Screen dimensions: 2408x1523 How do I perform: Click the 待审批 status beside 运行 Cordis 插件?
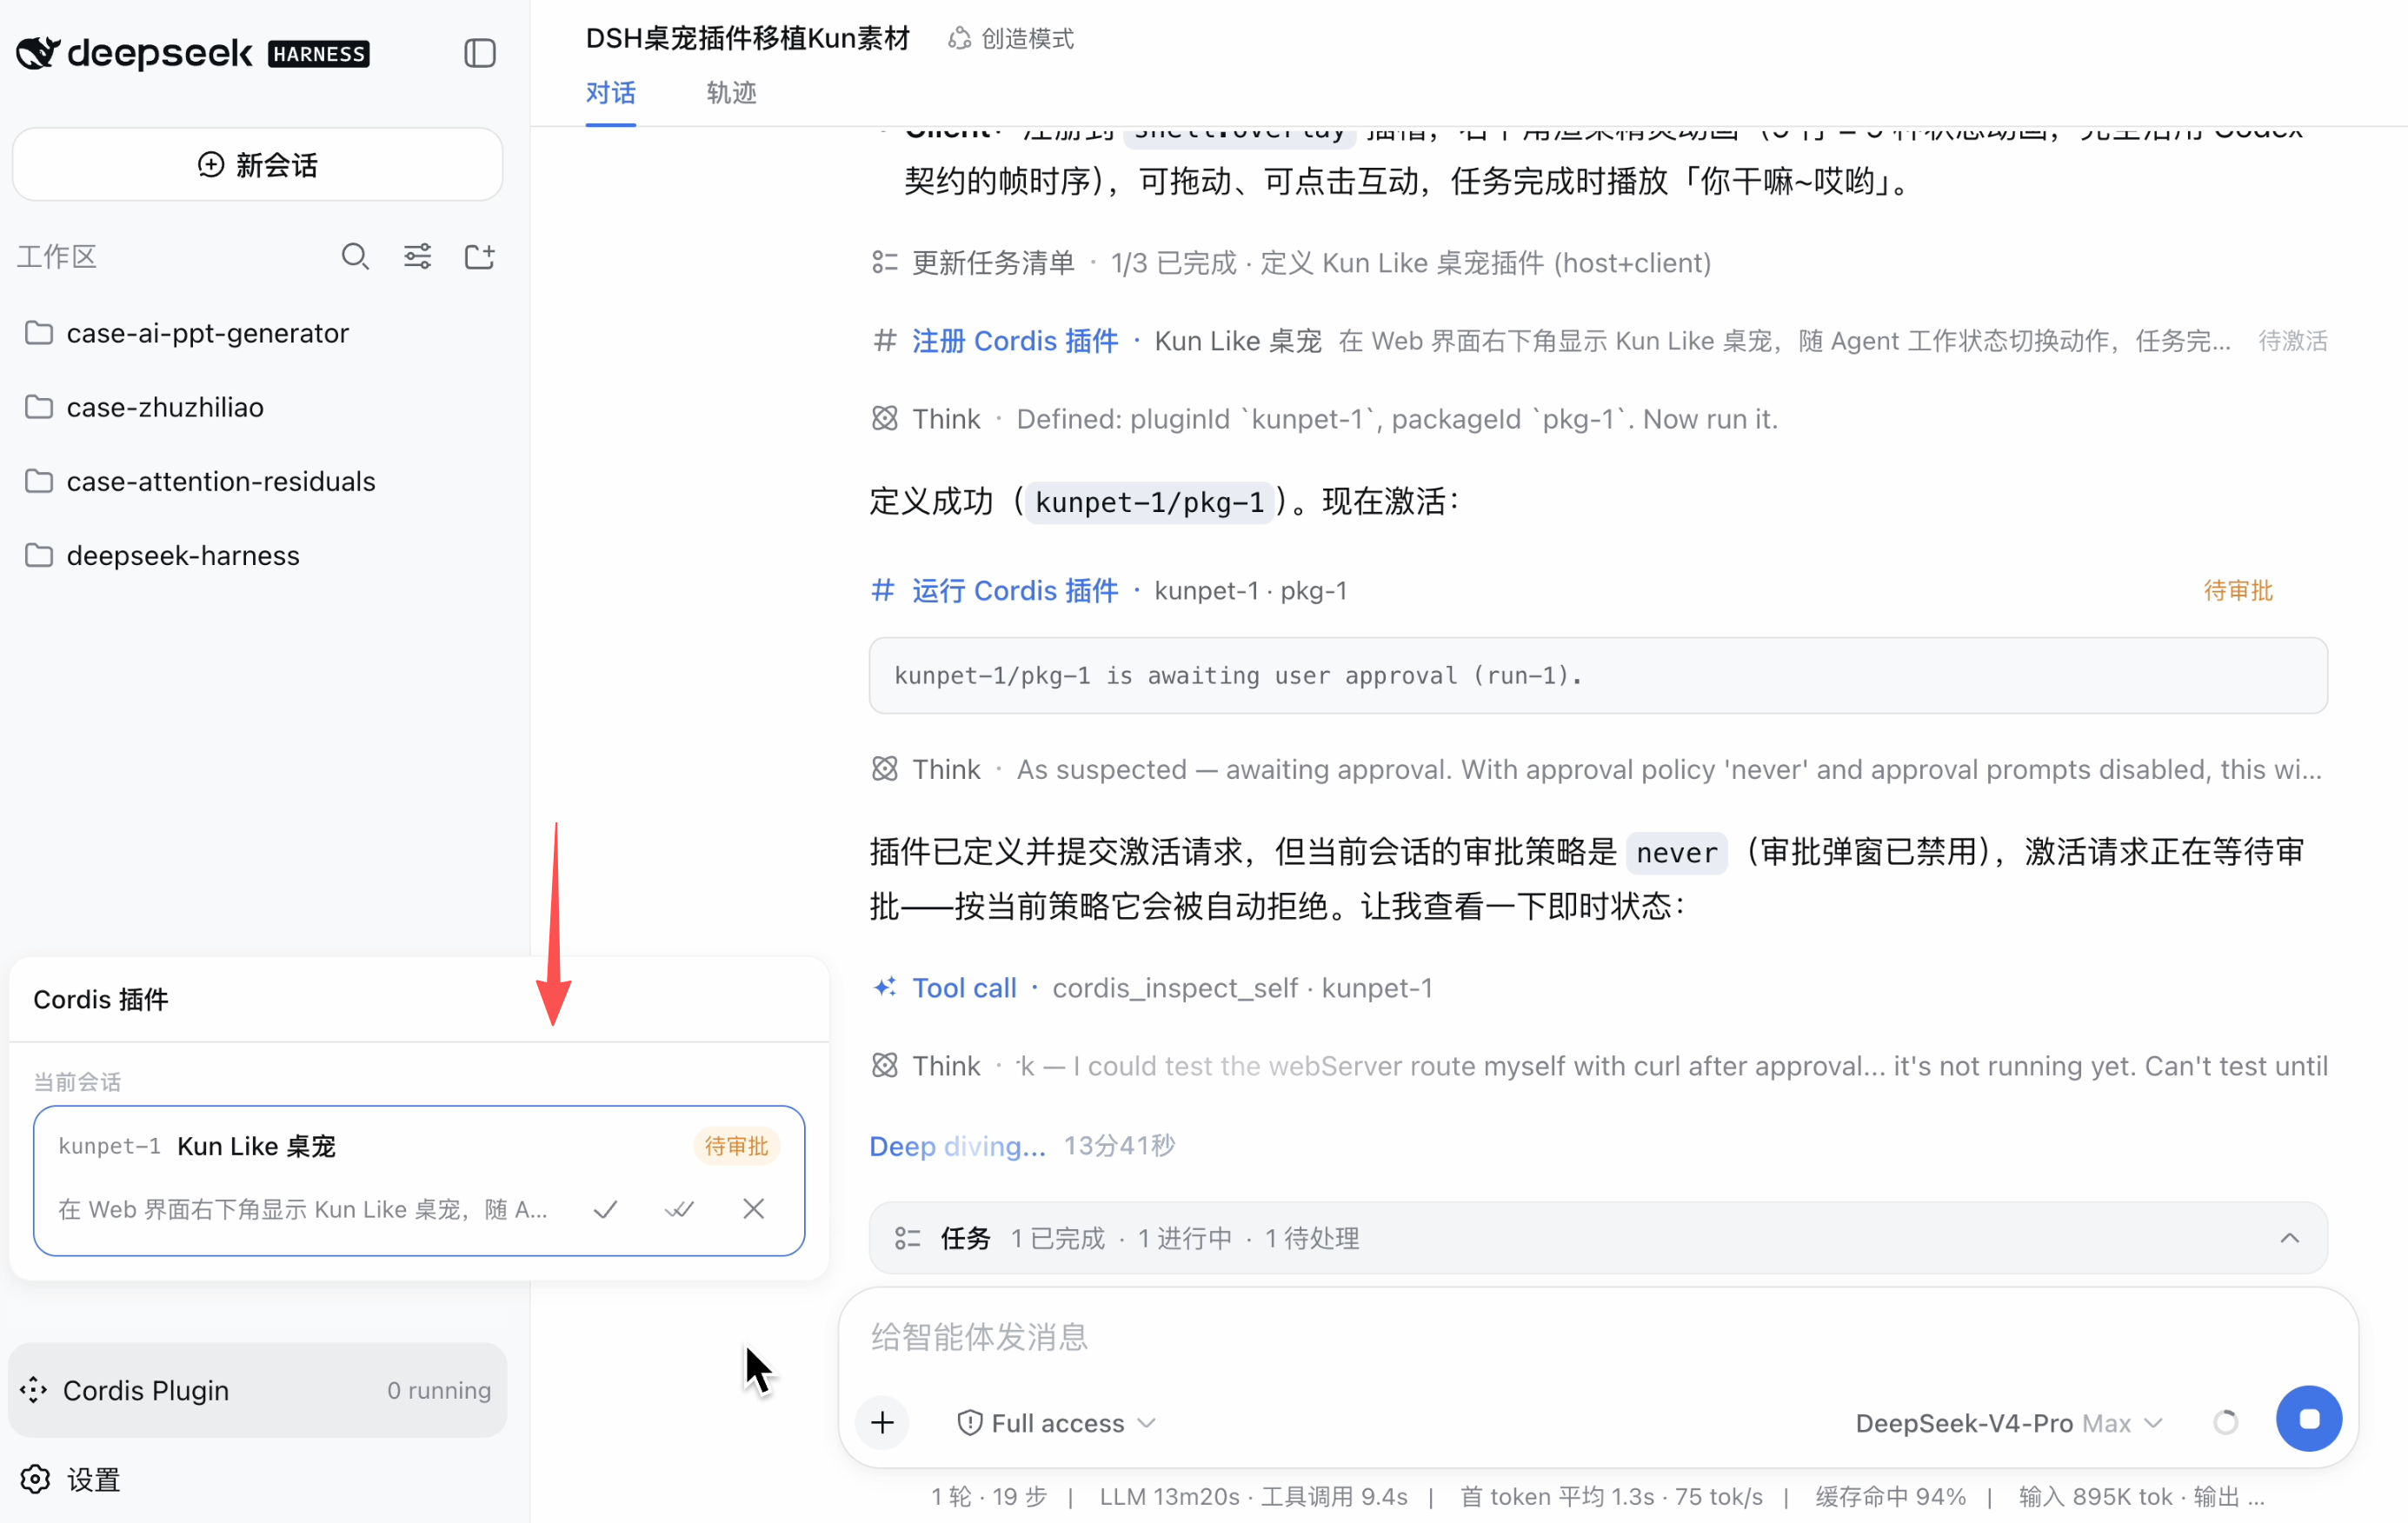point(2238,591)
